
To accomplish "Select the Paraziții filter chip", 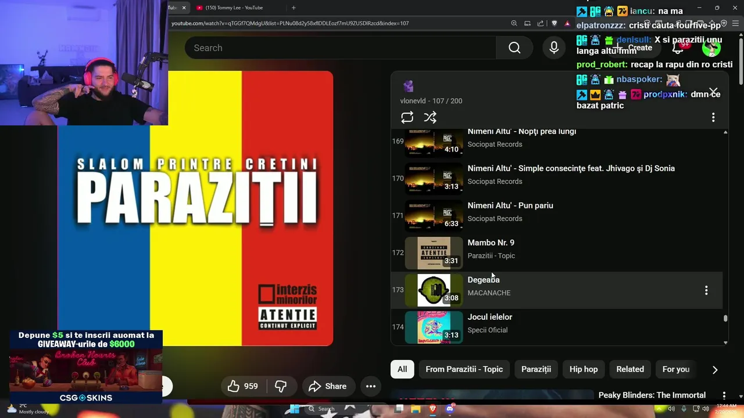I will (x=536, y=369).
